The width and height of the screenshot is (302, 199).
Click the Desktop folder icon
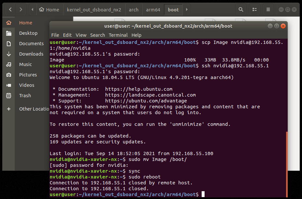point(9,33)
